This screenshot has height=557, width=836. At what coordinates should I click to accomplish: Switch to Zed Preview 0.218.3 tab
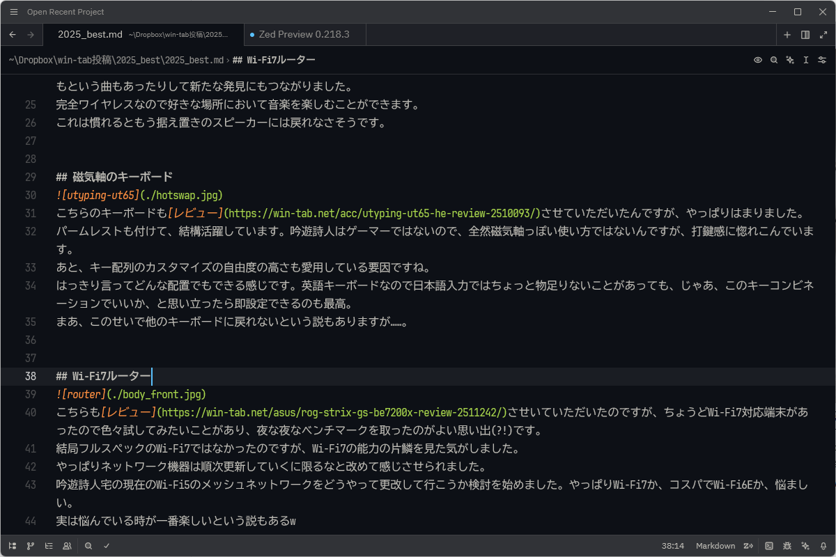tap(304, 34)
